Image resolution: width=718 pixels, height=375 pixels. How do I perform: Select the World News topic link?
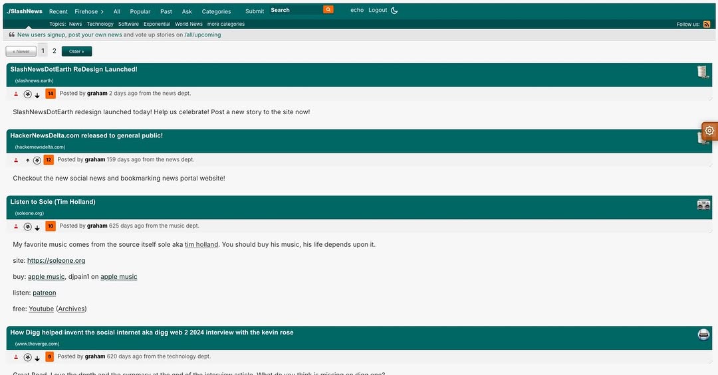tap(189, 25)
